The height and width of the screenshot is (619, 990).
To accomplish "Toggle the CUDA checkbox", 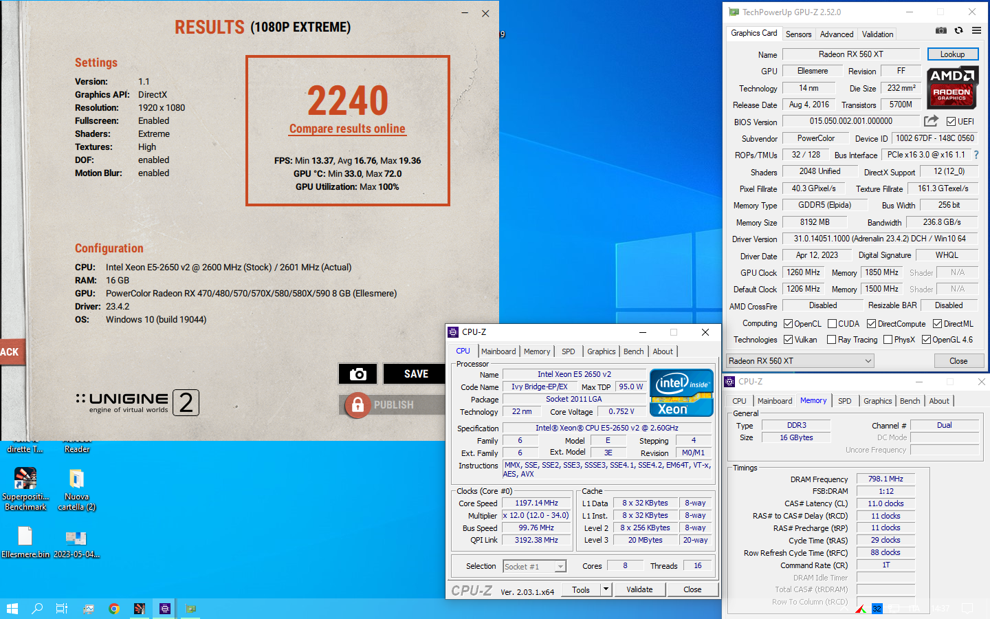I will (x=833, y=324).
